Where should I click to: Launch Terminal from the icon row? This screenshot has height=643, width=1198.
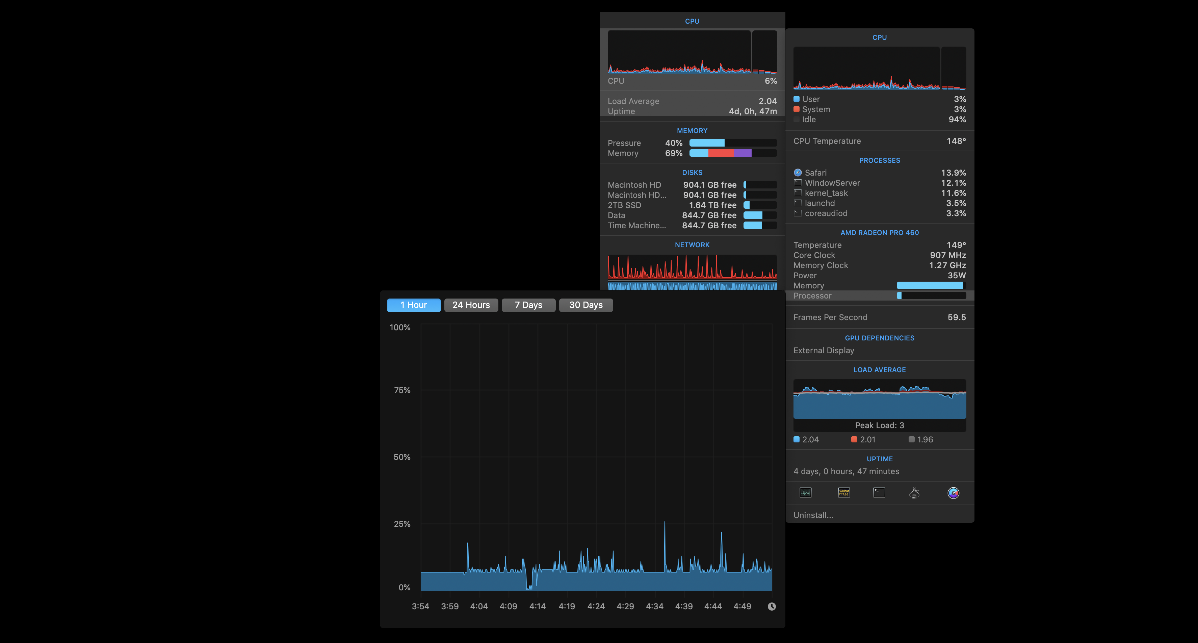click(x=879, y=493)
